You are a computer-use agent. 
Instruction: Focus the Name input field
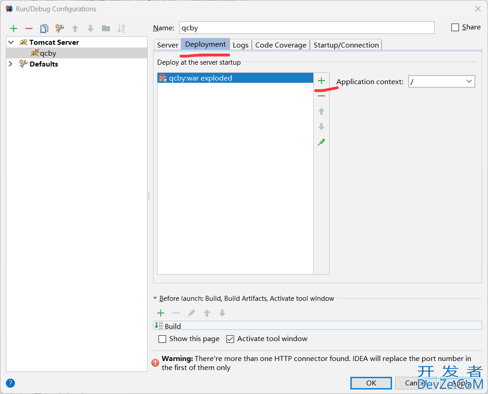[306, 28]
